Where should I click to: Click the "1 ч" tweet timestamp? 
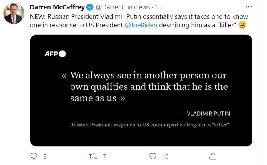click(x=159, y=7)
